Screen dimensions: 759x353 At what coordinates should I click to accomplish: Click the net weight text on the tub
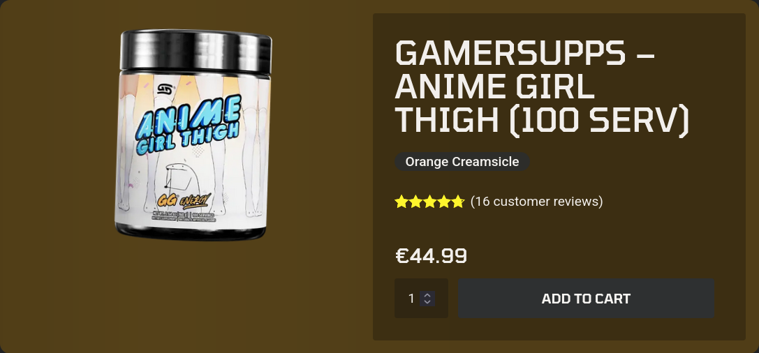[172, 213]
